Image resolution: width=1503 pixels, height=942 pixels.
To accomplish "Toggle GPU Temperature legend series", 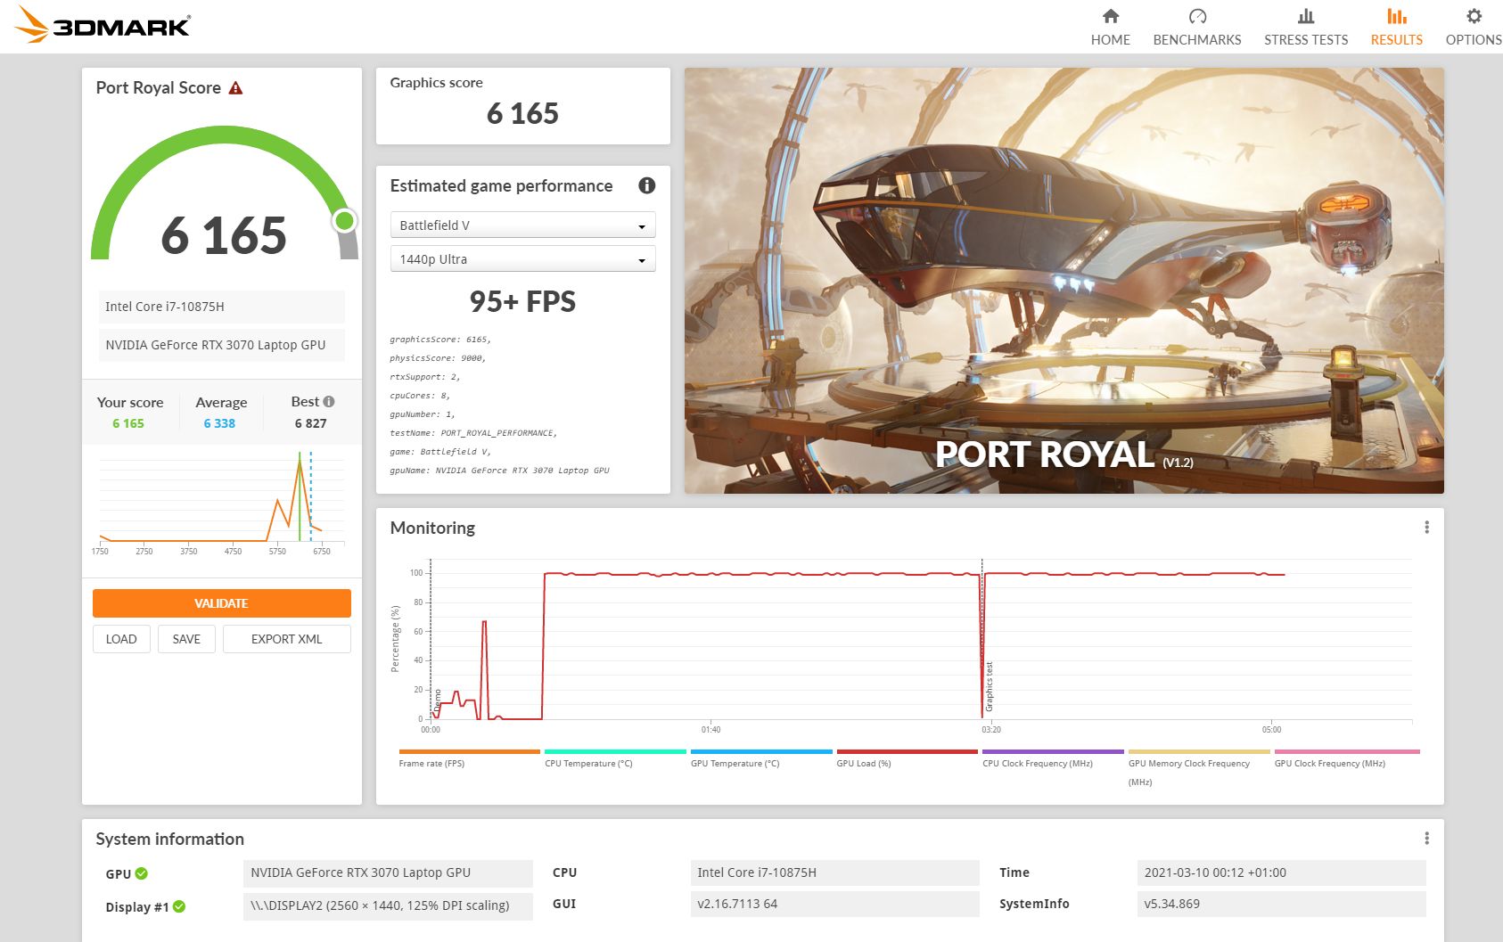I will pos(761,758).
